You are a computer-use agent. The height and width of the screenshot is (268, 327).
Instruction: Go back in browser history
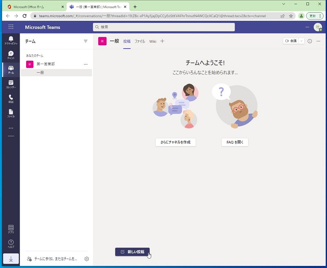coord(8,16)
